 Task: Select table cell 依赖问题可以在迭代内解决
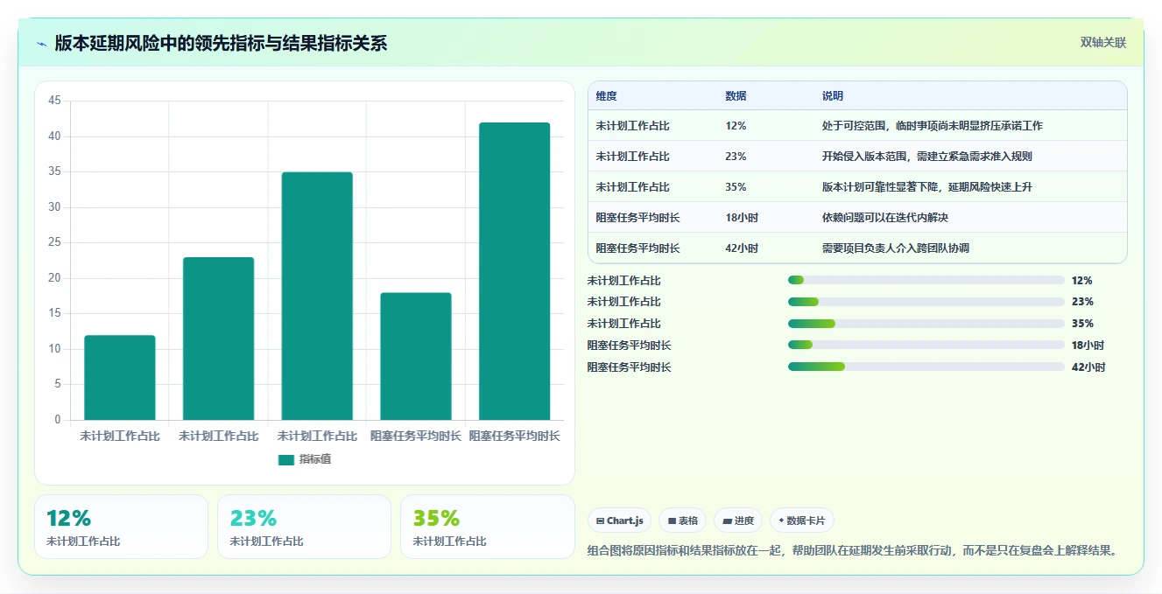pos(885,218)
